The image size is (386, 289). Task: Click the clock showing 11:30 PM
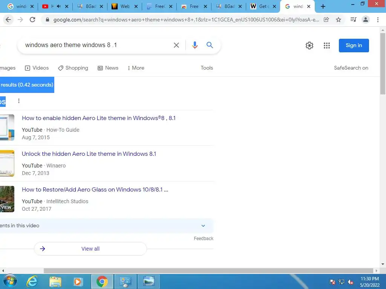pyautogui.click(x=369, y=279)
